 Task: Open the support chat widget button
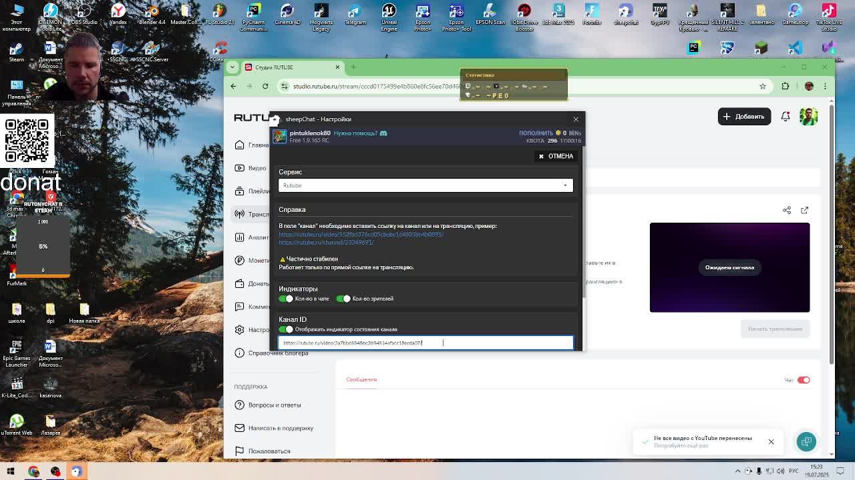(806, 441)
